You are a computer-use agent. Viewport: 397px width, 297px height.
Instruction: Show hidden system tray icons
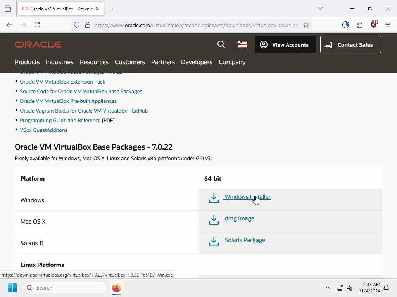[327, 288]
